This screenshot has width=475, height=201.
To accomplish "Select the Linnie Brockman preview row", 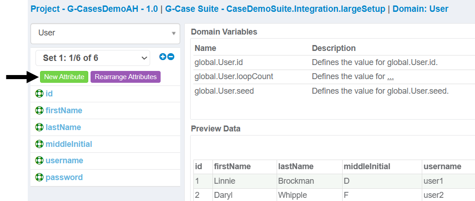I will (x=332, y=181).
